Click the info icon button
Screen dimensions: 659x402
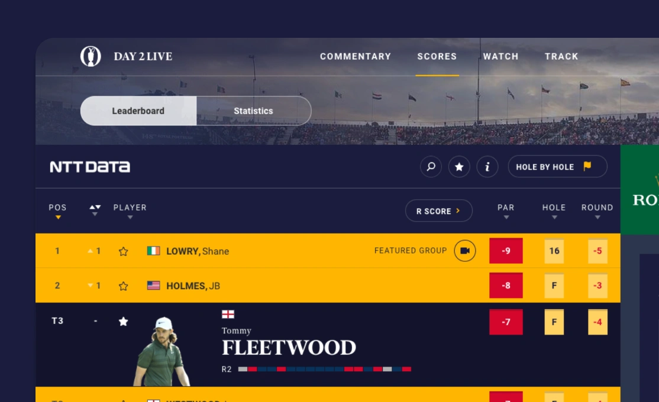tap(487, 167)
